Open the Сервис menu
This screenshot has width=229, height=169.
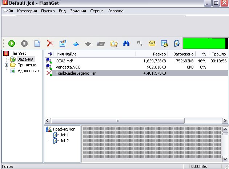click(97, 11)
